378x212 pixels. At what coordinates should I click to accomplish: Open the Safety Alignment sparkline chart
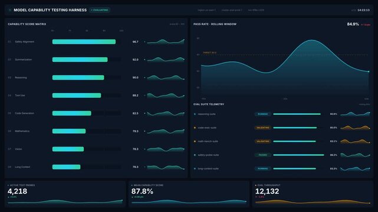coord(166,42)
